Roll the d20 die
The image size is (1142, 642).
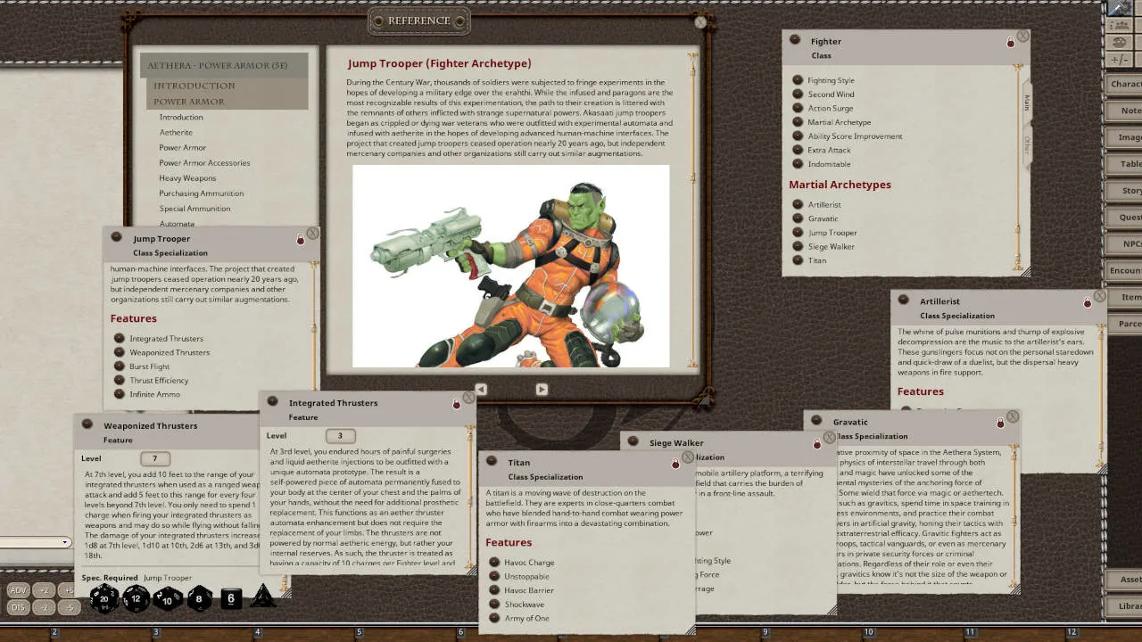coord(104,599)
